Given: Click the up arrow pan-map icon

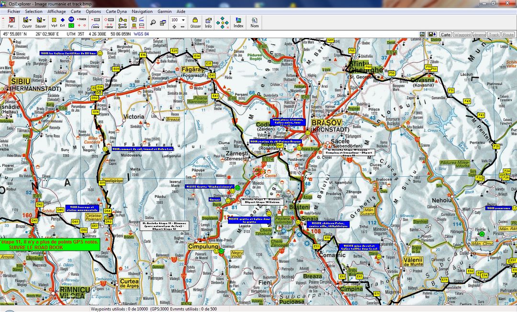Looking at the screenshot, I should pos(222,18).
